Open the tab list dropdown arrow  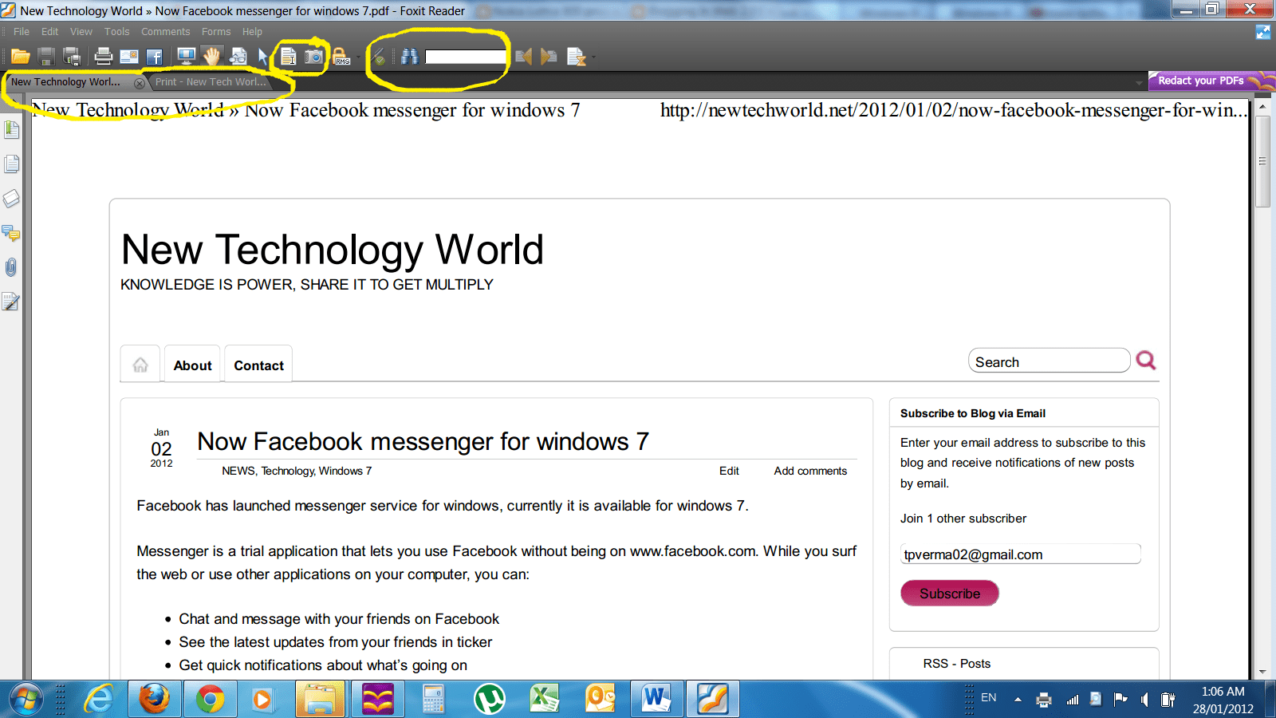(x=1139, y=82)
